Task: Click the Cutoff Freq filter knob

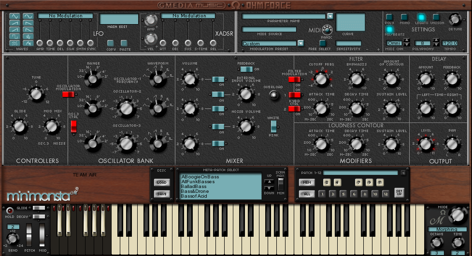Action: (321, 79)
